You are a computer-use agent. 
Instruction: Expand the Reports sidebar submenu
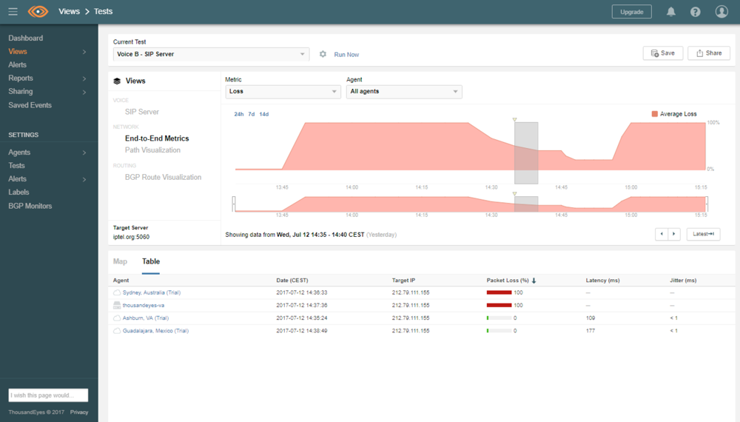pyautogui.click(x=84, y=78)
